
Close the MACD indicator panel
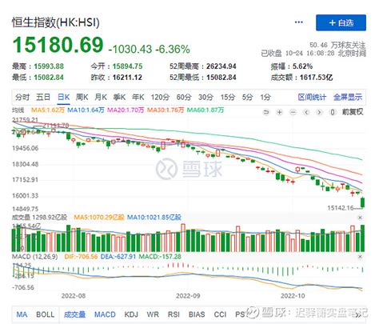pyautogui.click(x=360, y=257)
